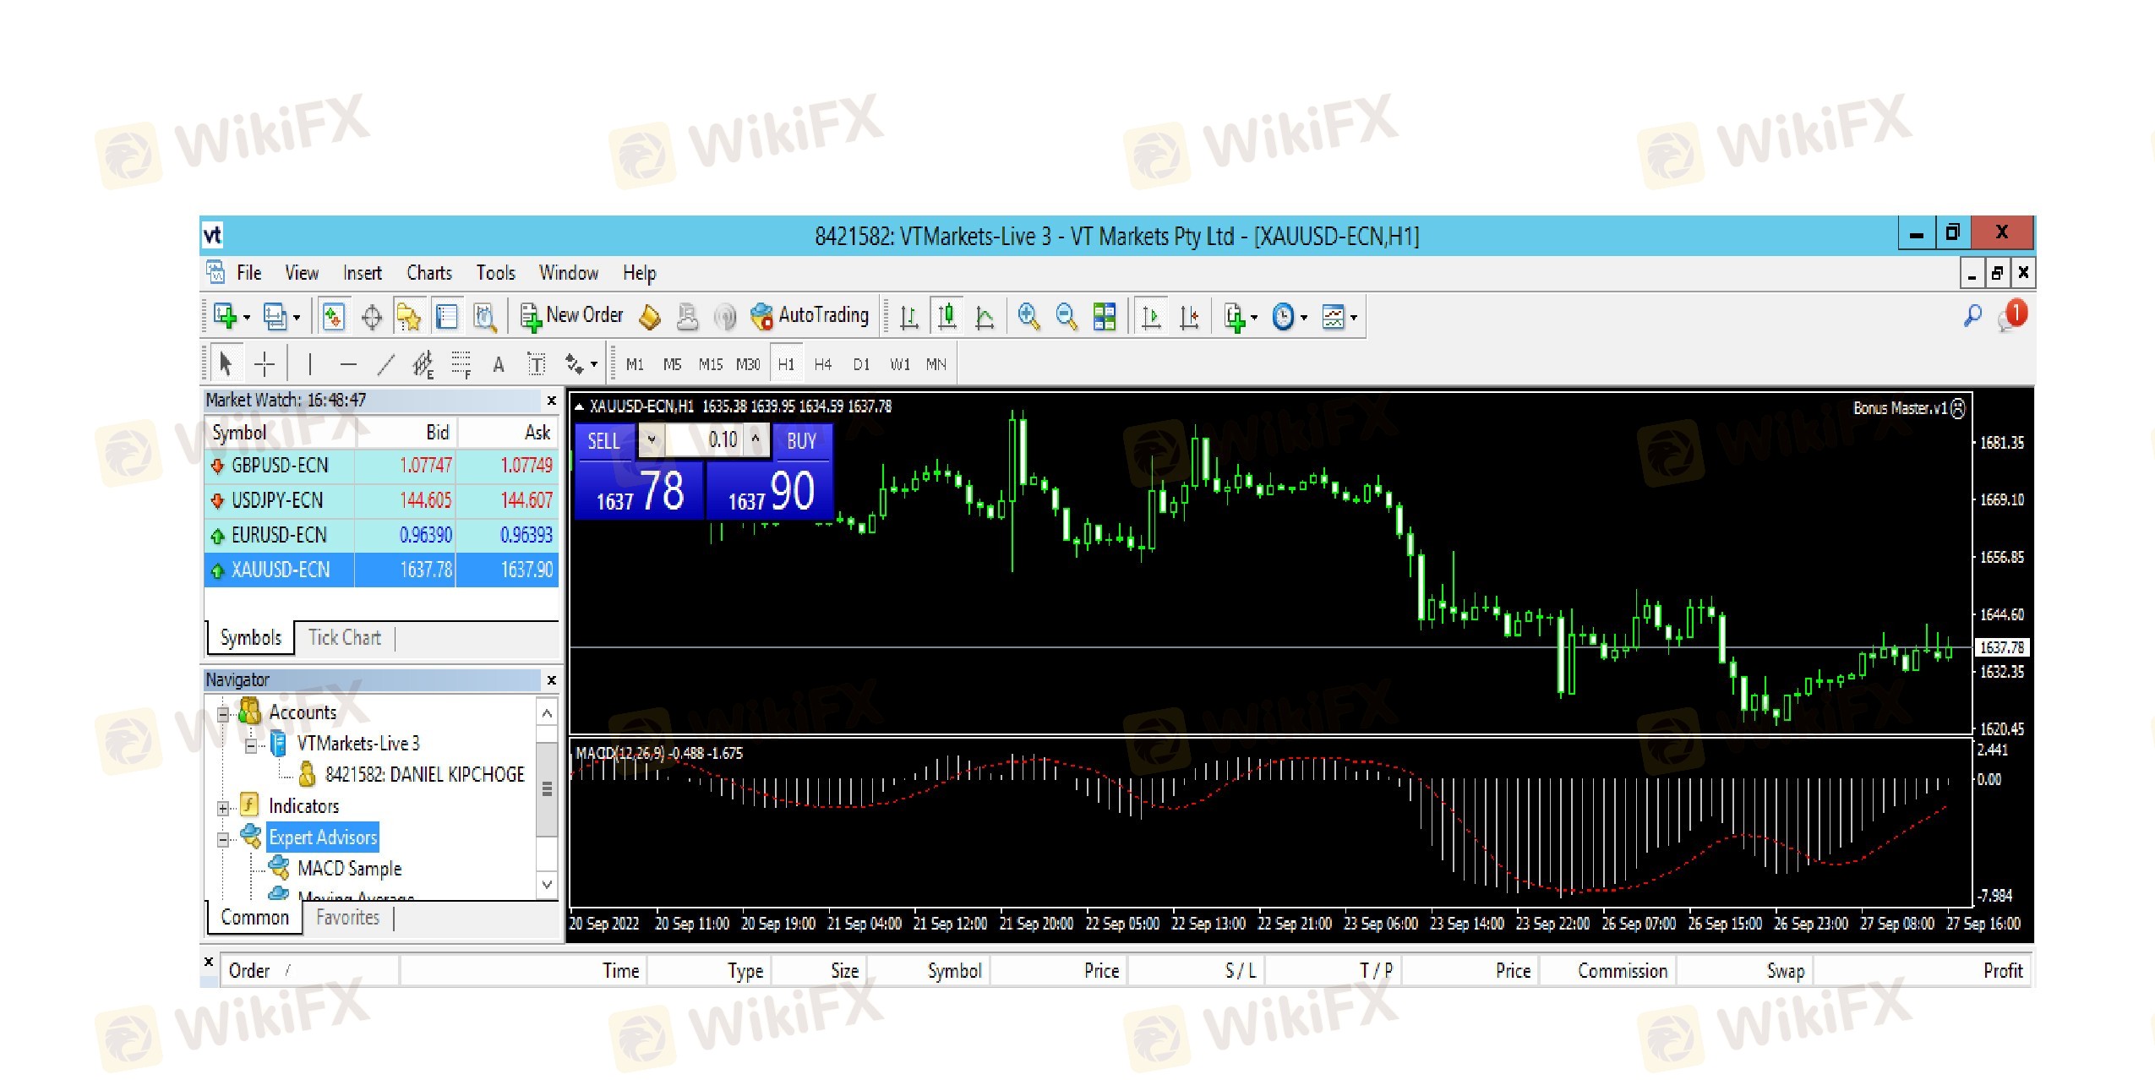The height and width of the screenshot is (1080, 2155).
Task: Select the crosshair tool
Action: coord(265,364)
